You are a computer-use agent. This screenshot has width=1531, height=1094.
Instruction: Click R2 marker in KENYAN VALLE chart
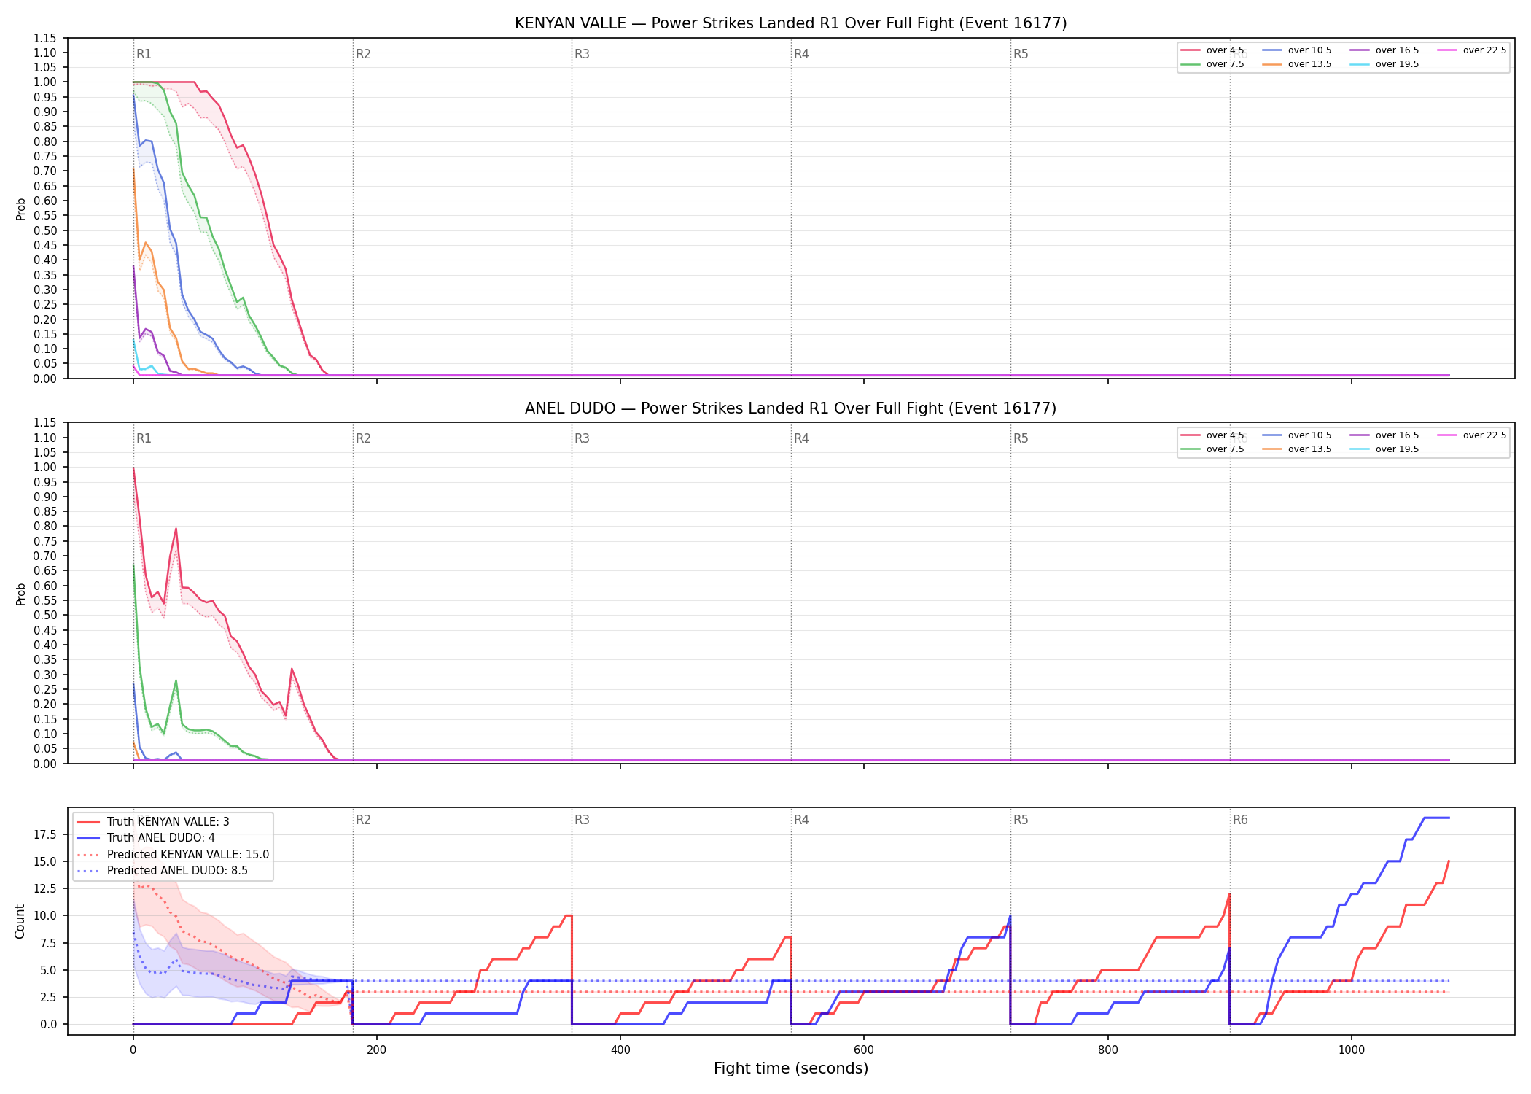363,54
